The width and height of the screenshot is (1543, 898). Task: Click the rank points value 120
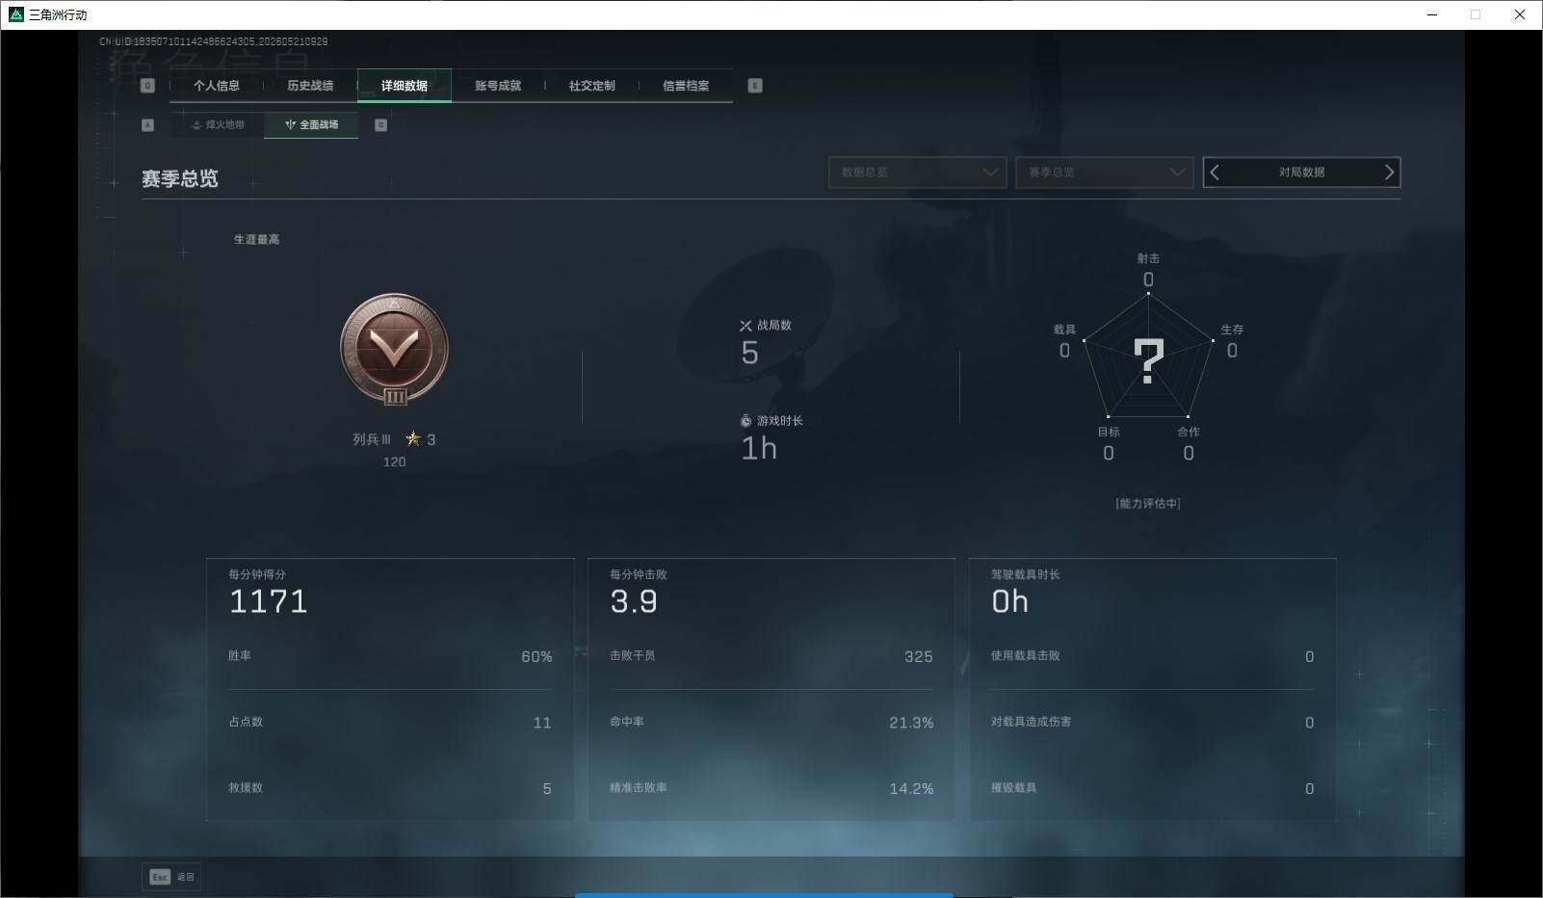pos(394,462)
